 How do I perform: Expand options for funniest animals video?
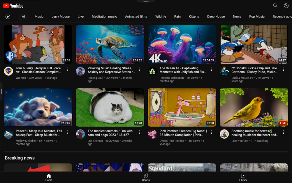point(140,133)
